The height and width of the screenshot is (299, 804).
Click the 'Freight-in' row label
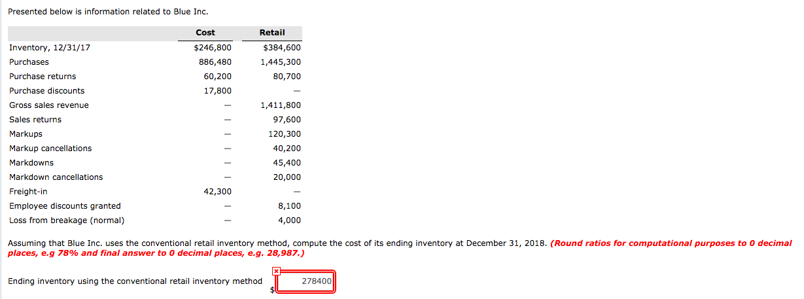point(28,192)
